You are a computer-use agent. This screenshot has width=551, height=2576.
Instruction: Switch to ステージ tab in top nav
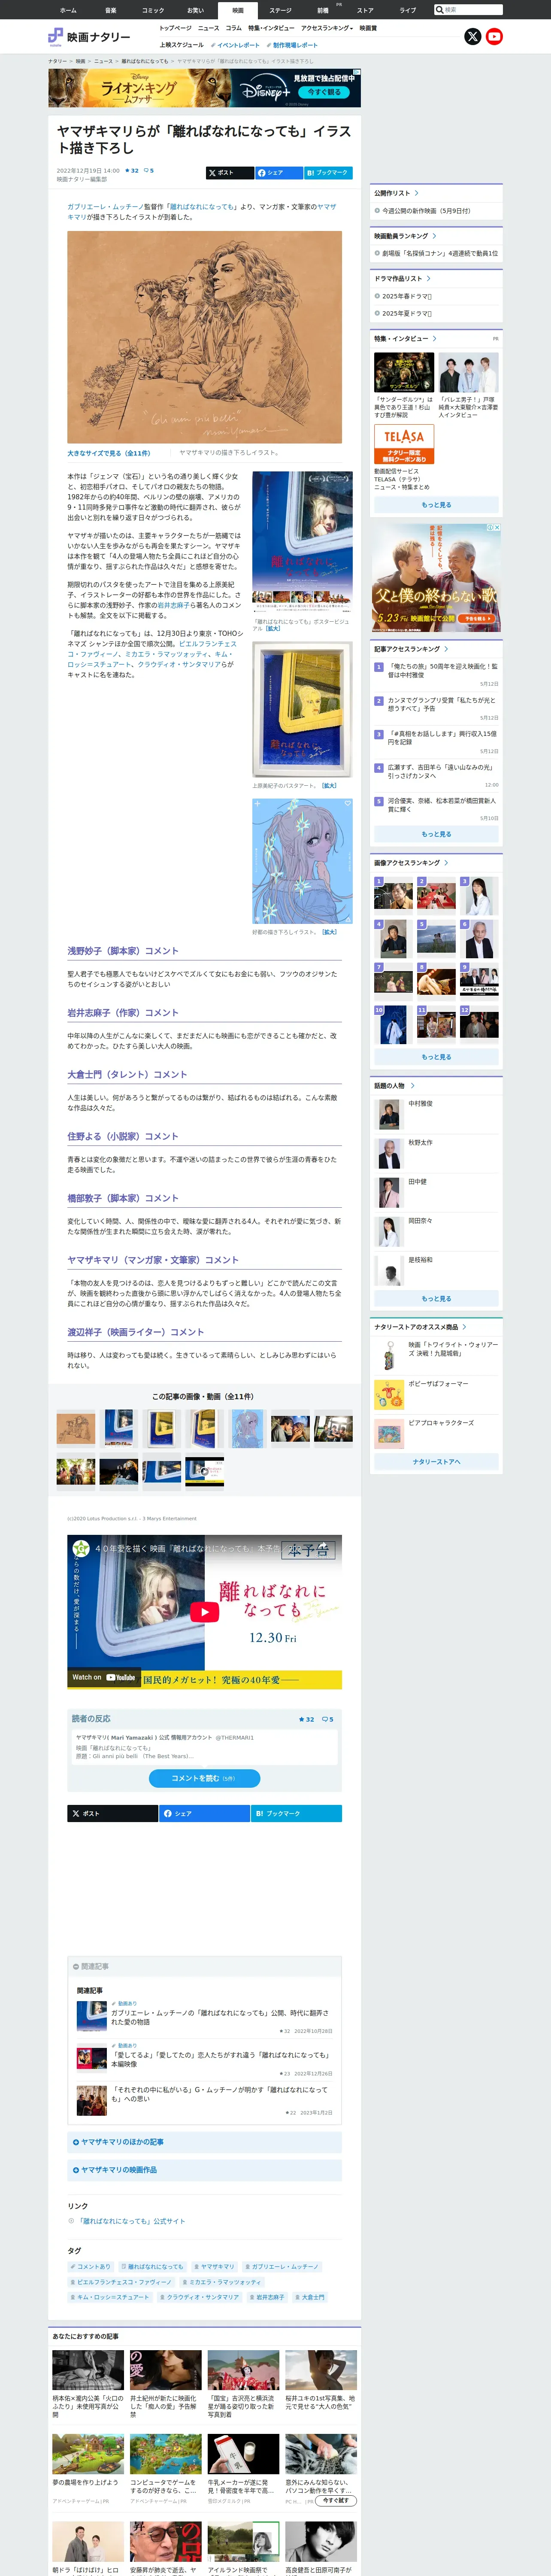[280, 10]
